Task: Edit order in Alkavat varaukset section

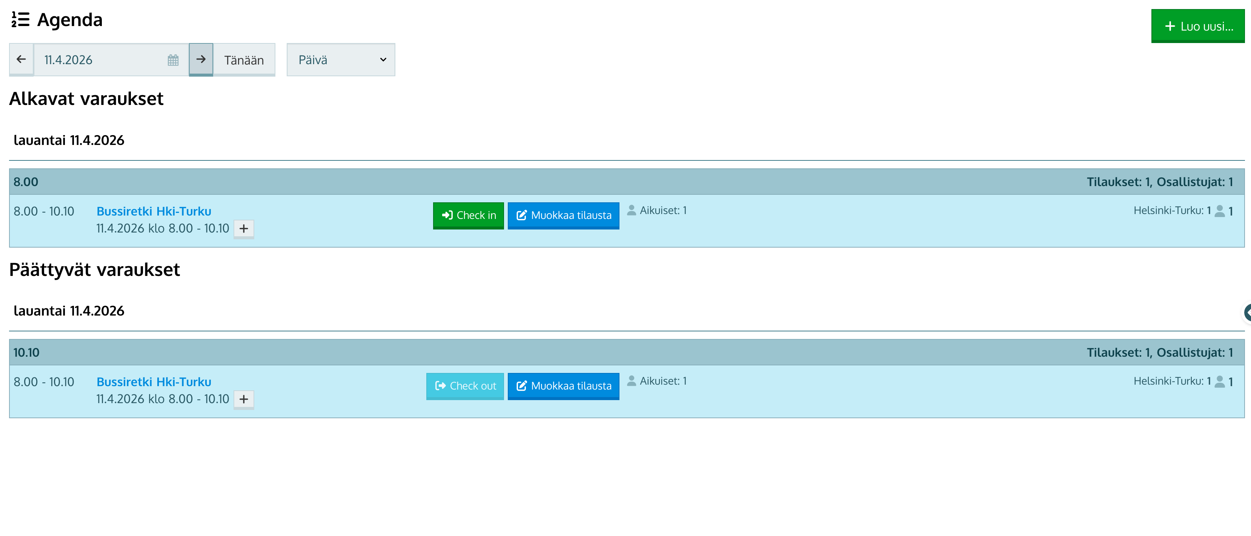Action: tap(563, 215)
